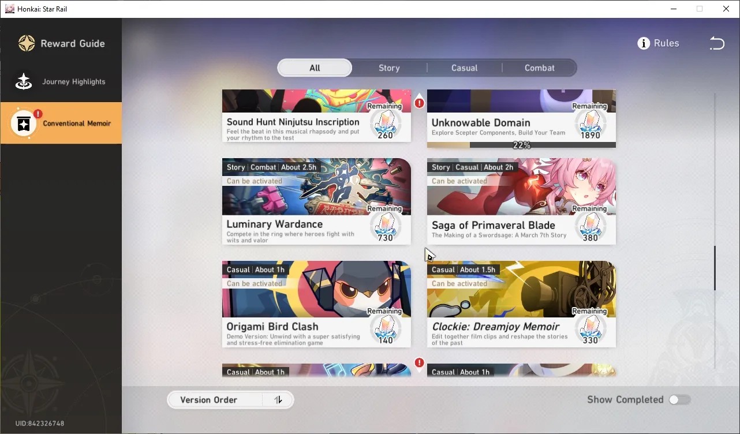The image size is (740, 434).
Task: Click the Clockie film projector banner artwork
Action: [x=521, y=289]
